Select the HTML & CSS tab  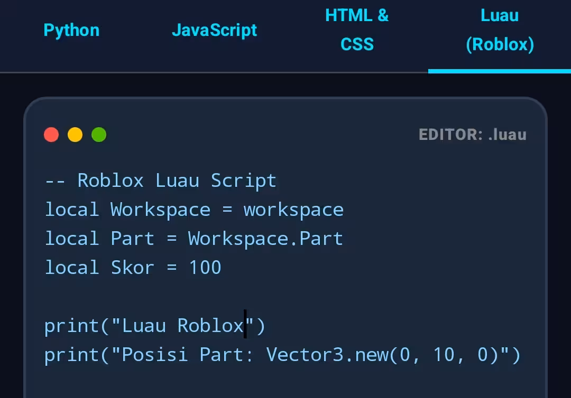(x=357, y=30)
